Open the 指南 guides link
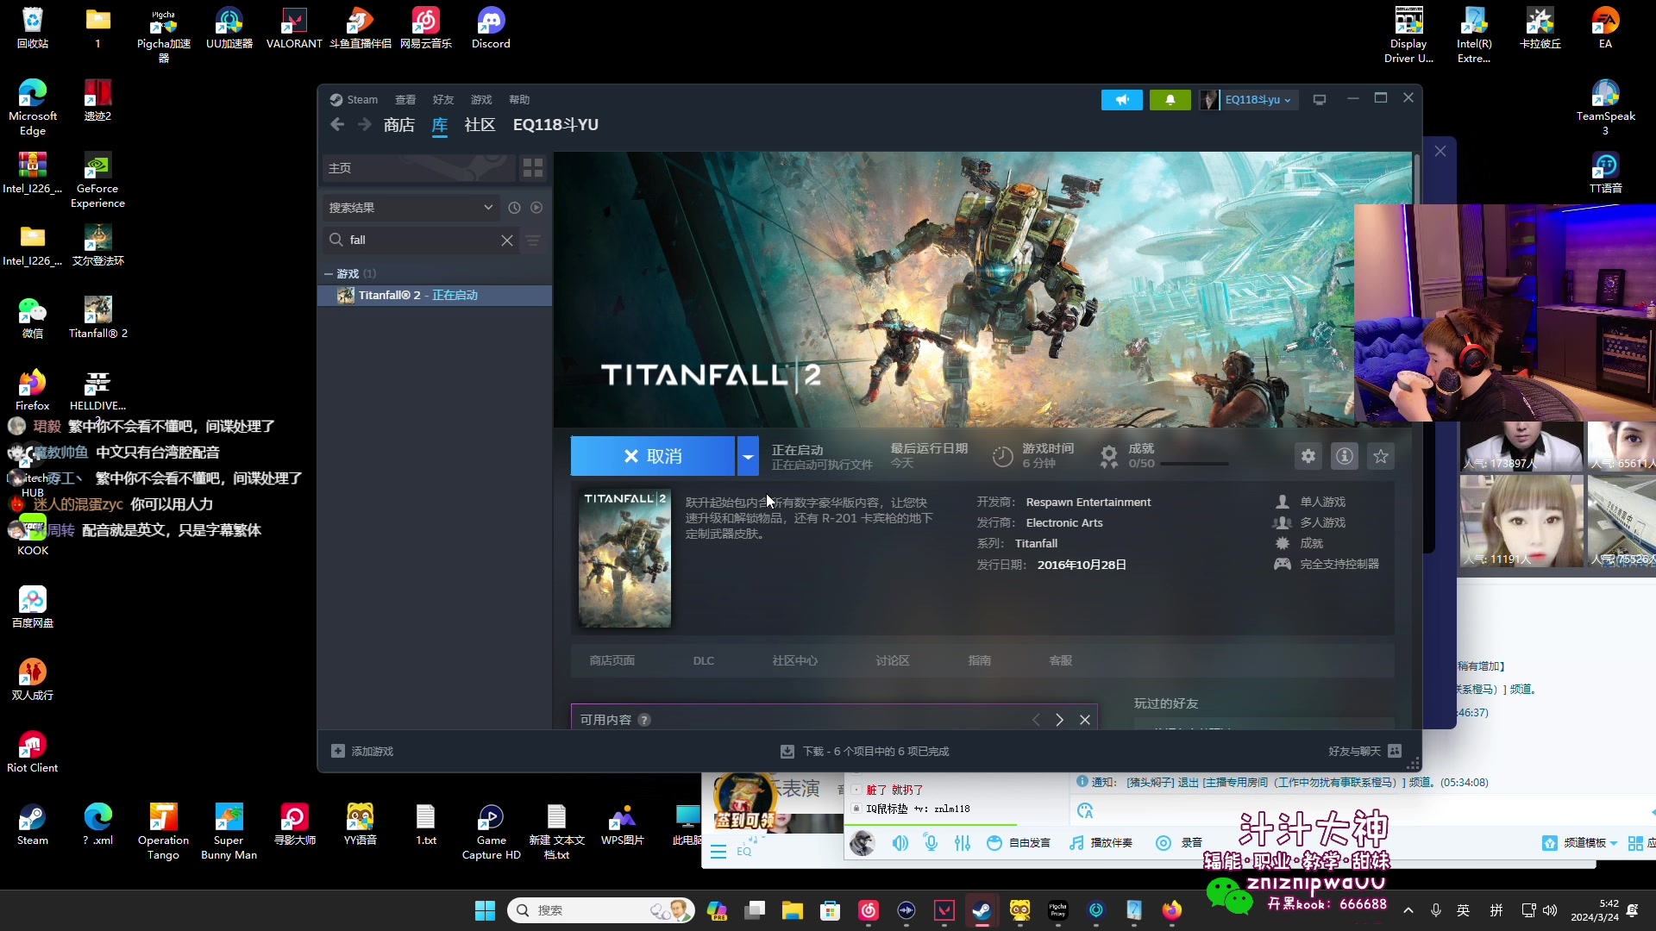The height and width of the screenshot is (931, 1656). [979, 660]
